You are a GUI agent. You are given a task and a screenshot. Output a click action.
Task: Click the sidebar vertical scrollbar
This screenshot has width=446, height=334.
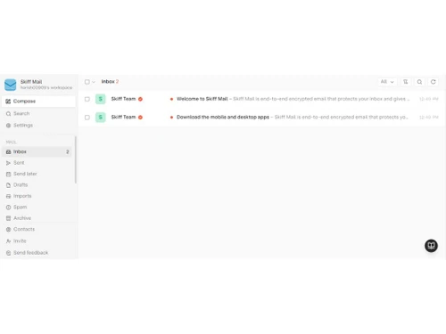[x=76, y=159]
